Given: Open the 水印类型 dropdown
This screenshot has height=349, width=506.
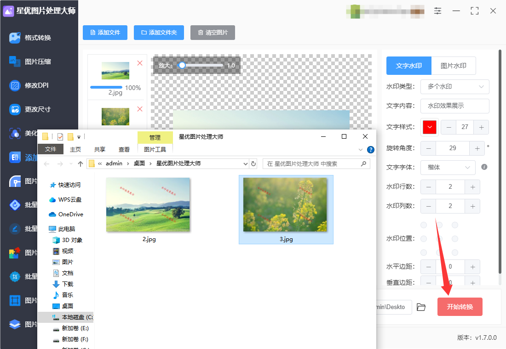Looking at the screenshot, I should [454, 87].
